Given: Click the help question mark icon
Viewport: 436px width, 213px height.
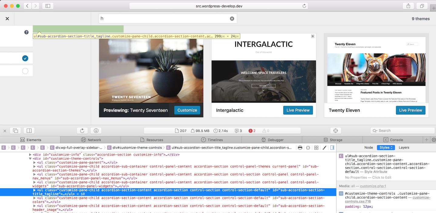Looking at the screenshot, I should (26, 32).
